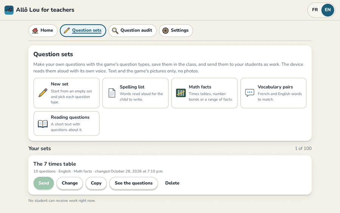Image resolution: width=340 pixels, height=213 pixels.
Task: Click the pencil icon in Question sets tab
Action: click(67, 30)
